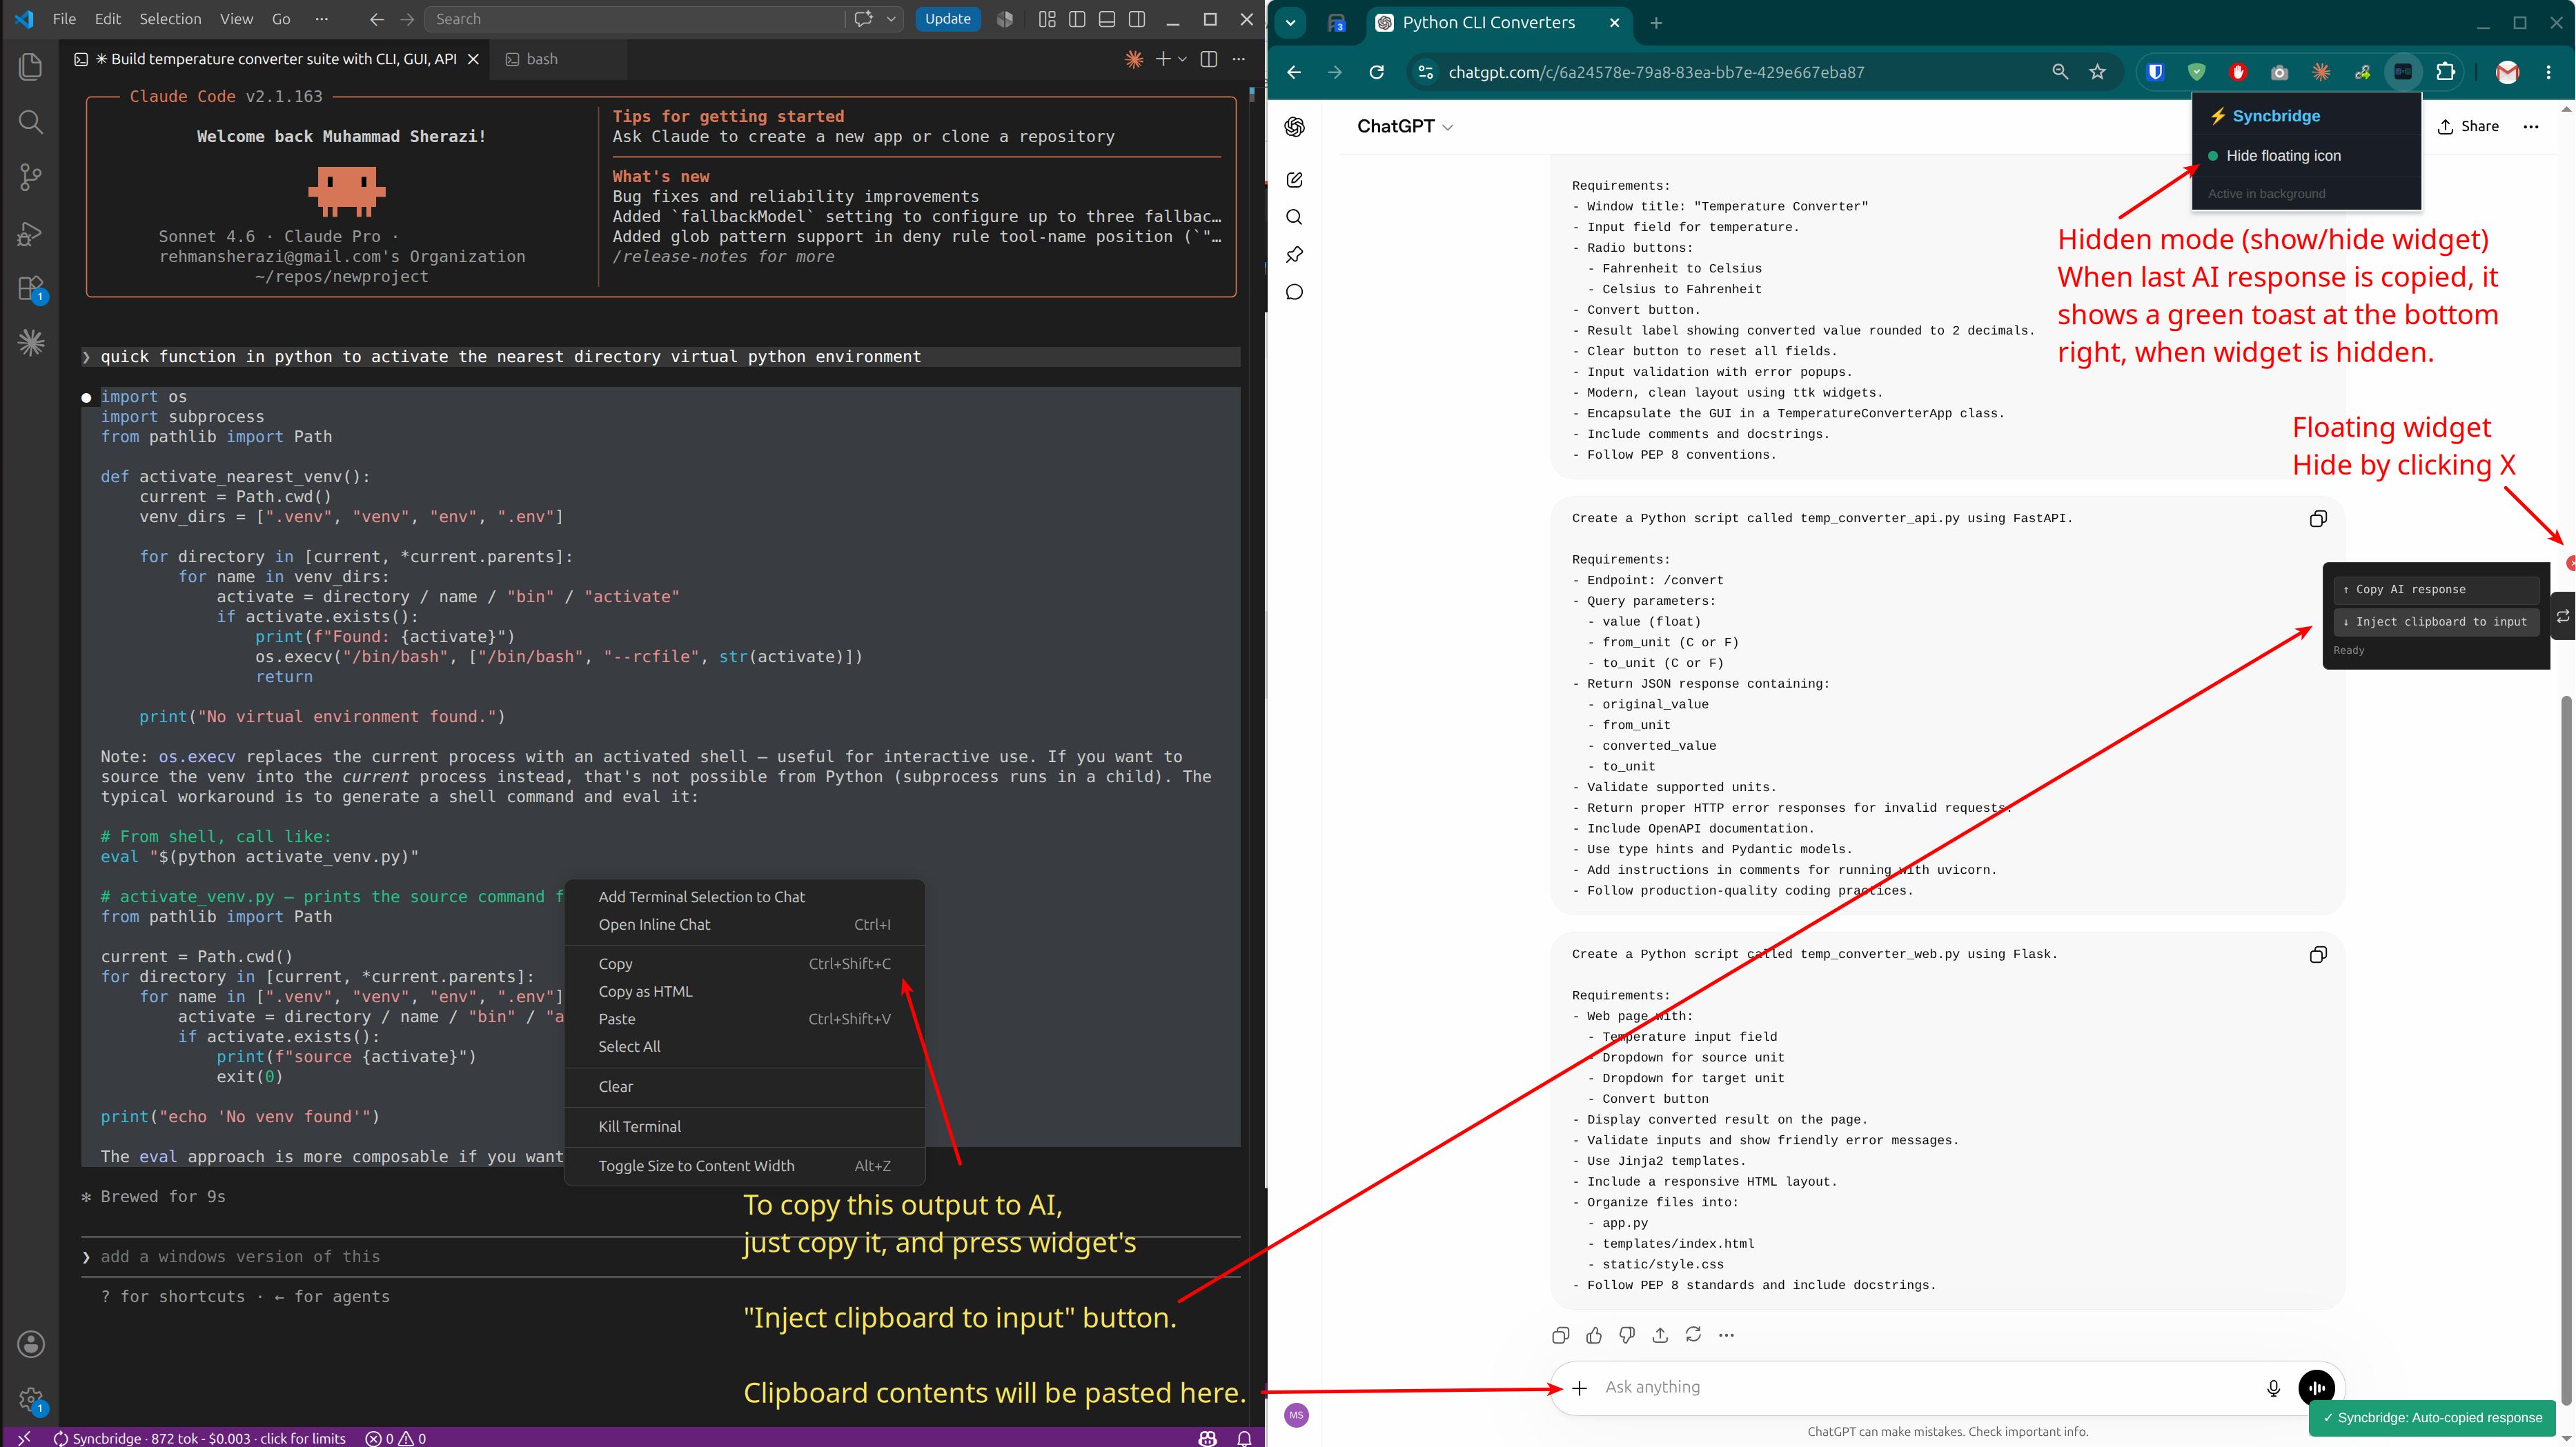Open the Extensions view in VS Code

tap(31, 289)
